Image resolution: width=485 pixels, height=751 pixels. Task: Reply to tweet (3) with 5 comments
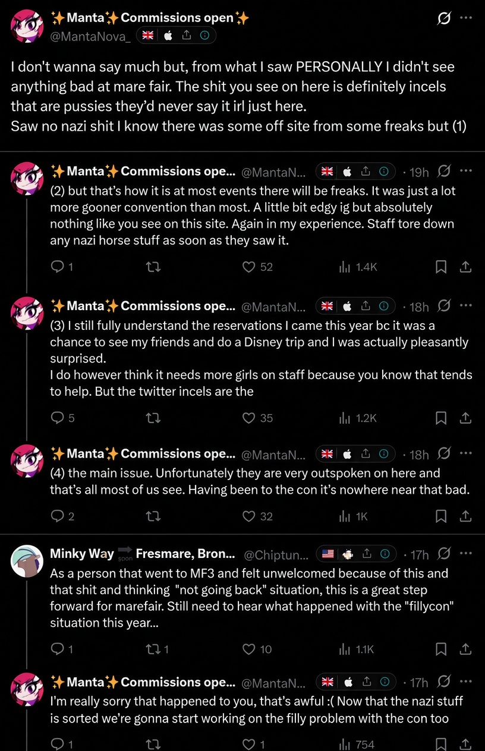point(58,418)
